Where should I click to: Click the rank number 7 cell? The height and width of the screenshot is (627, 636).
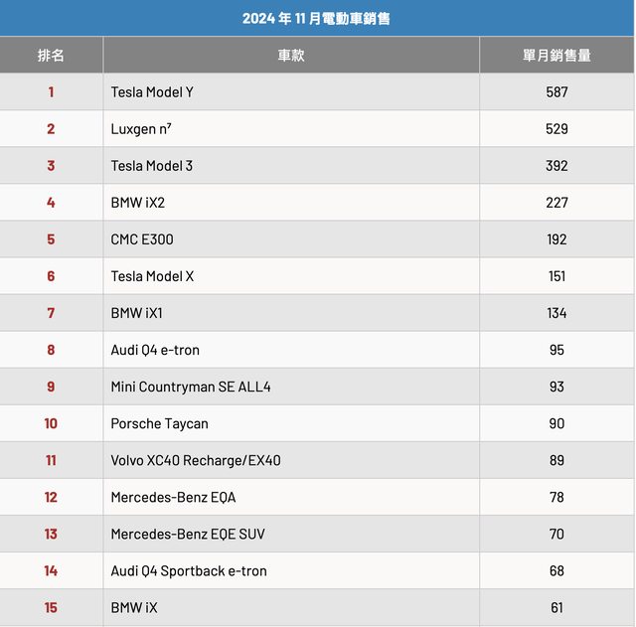pyautogui.click(x=51, y=313)
